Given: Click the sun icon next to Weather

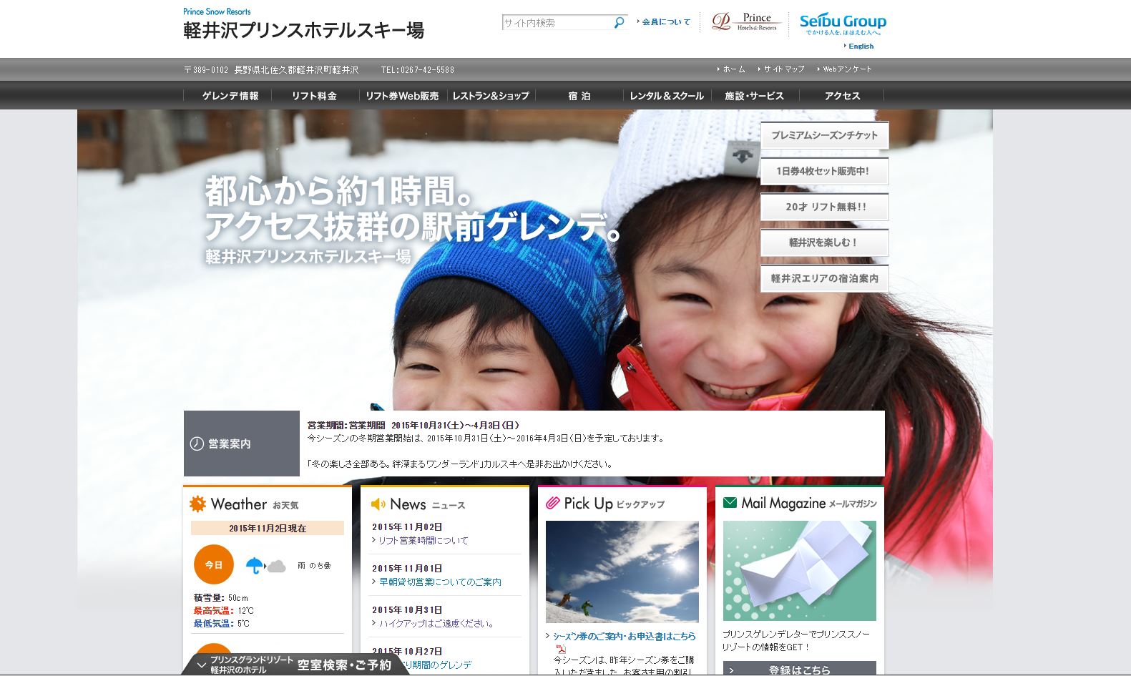Looking at the screenshot, I should coord(198,504).
